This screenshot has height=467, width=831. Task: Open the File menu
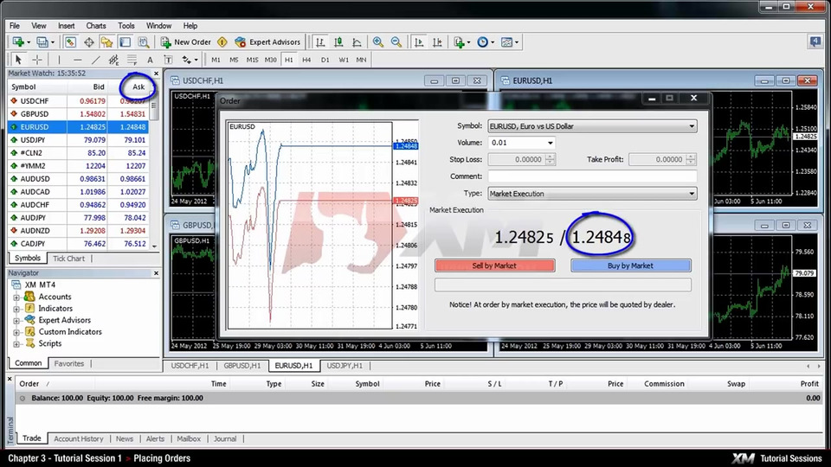[15, 25]
